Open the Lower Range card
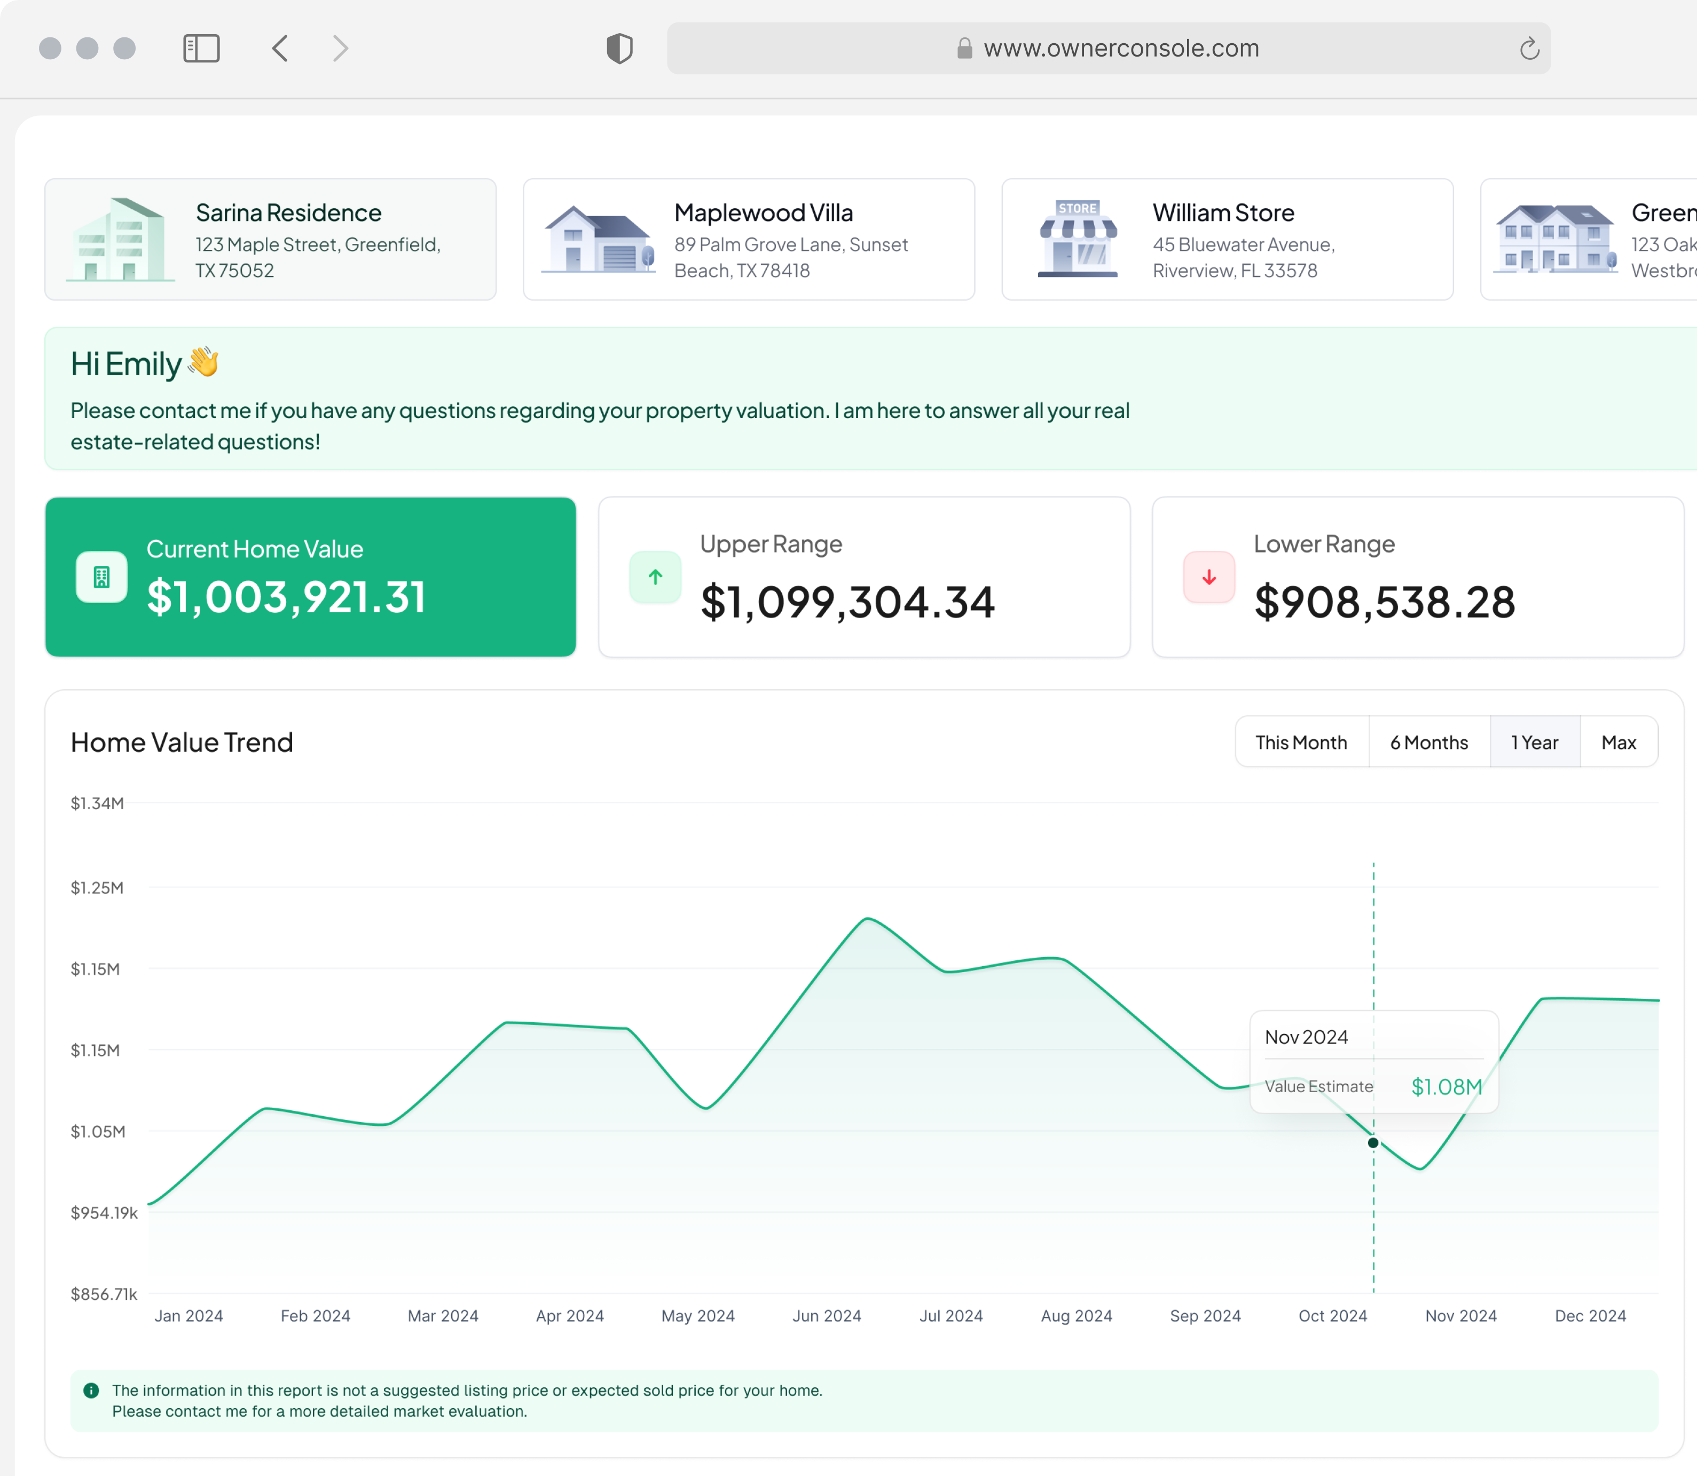The height and width of the screenshot is (1476, 1697). tap(1418, 577)
